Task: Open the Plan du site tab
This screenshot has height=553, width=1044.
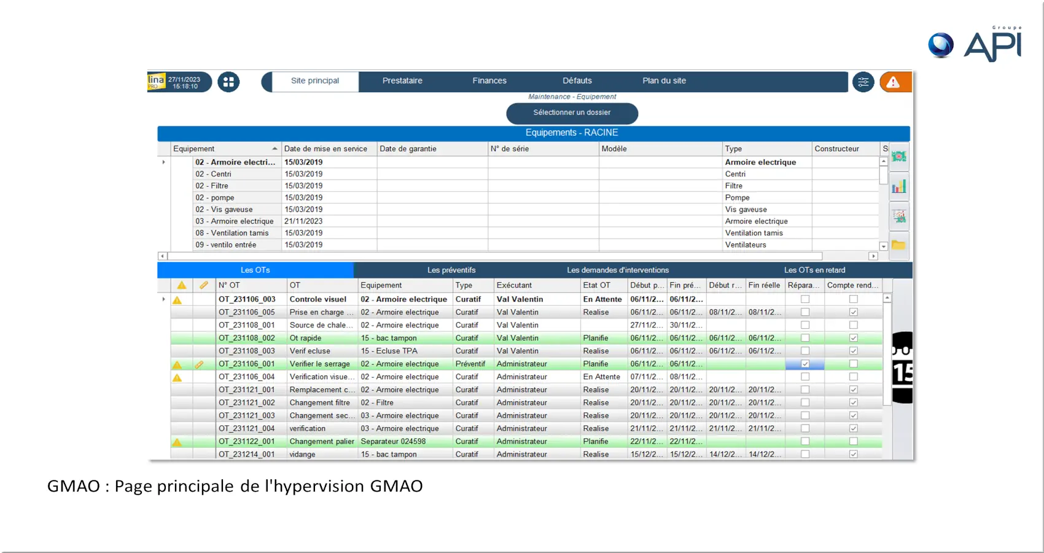Action: 664,81
